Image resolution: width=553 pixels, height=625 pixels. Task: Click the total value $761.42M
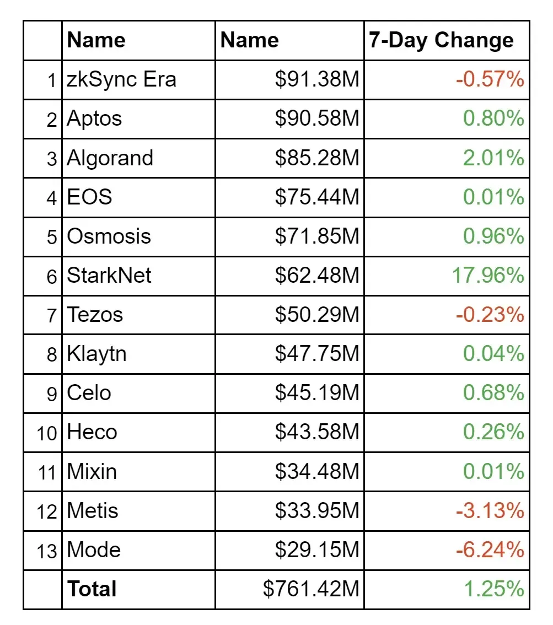coord(311,589)
